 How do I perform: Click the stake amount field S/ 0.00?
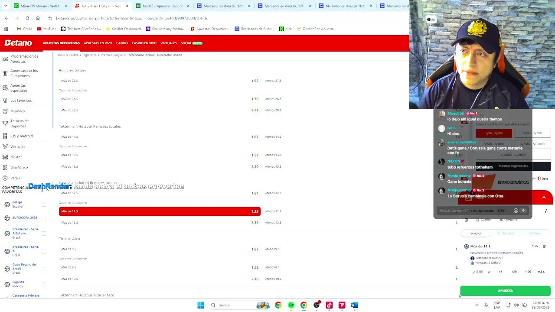[x=477, y=272]
